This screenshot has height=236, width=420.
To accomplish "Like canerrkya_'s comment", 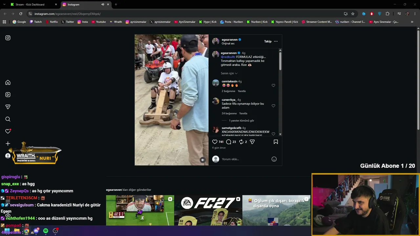I will [273, 106].
